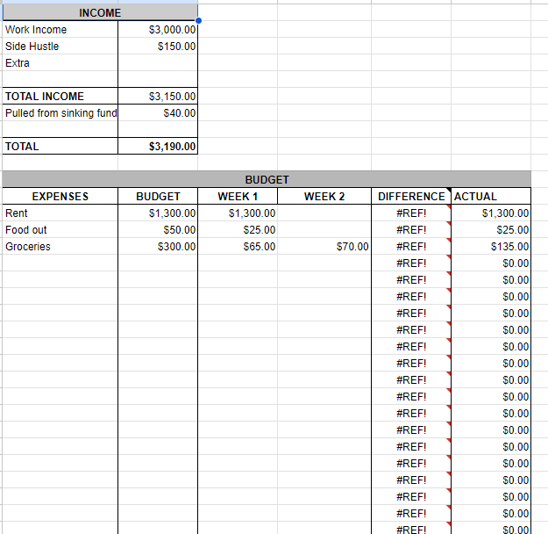Click the Food out $50.00 budget cell
The image size is (548, 534).
click(158, 230)
